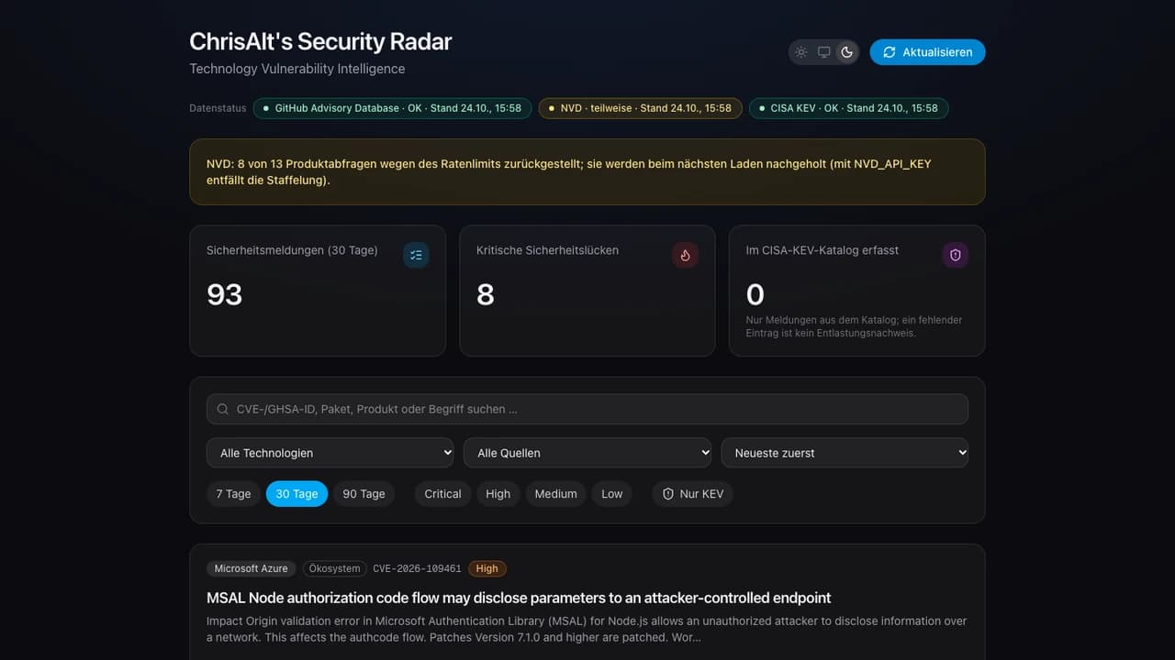Select the 7 Tage time range
1175x660 pixels.
pos(233,494)
